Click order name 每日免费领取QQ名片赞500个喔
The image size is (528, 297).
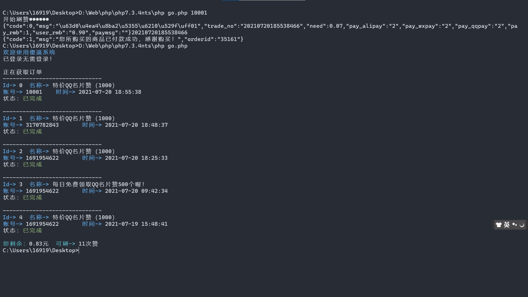pyautogui.click(x=98, y=185)
